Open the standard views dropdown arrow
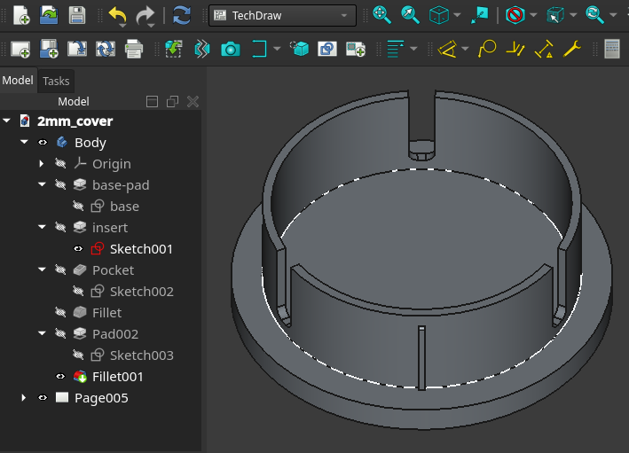The width and height of the screenshot is (629, 453). (457, 16)
